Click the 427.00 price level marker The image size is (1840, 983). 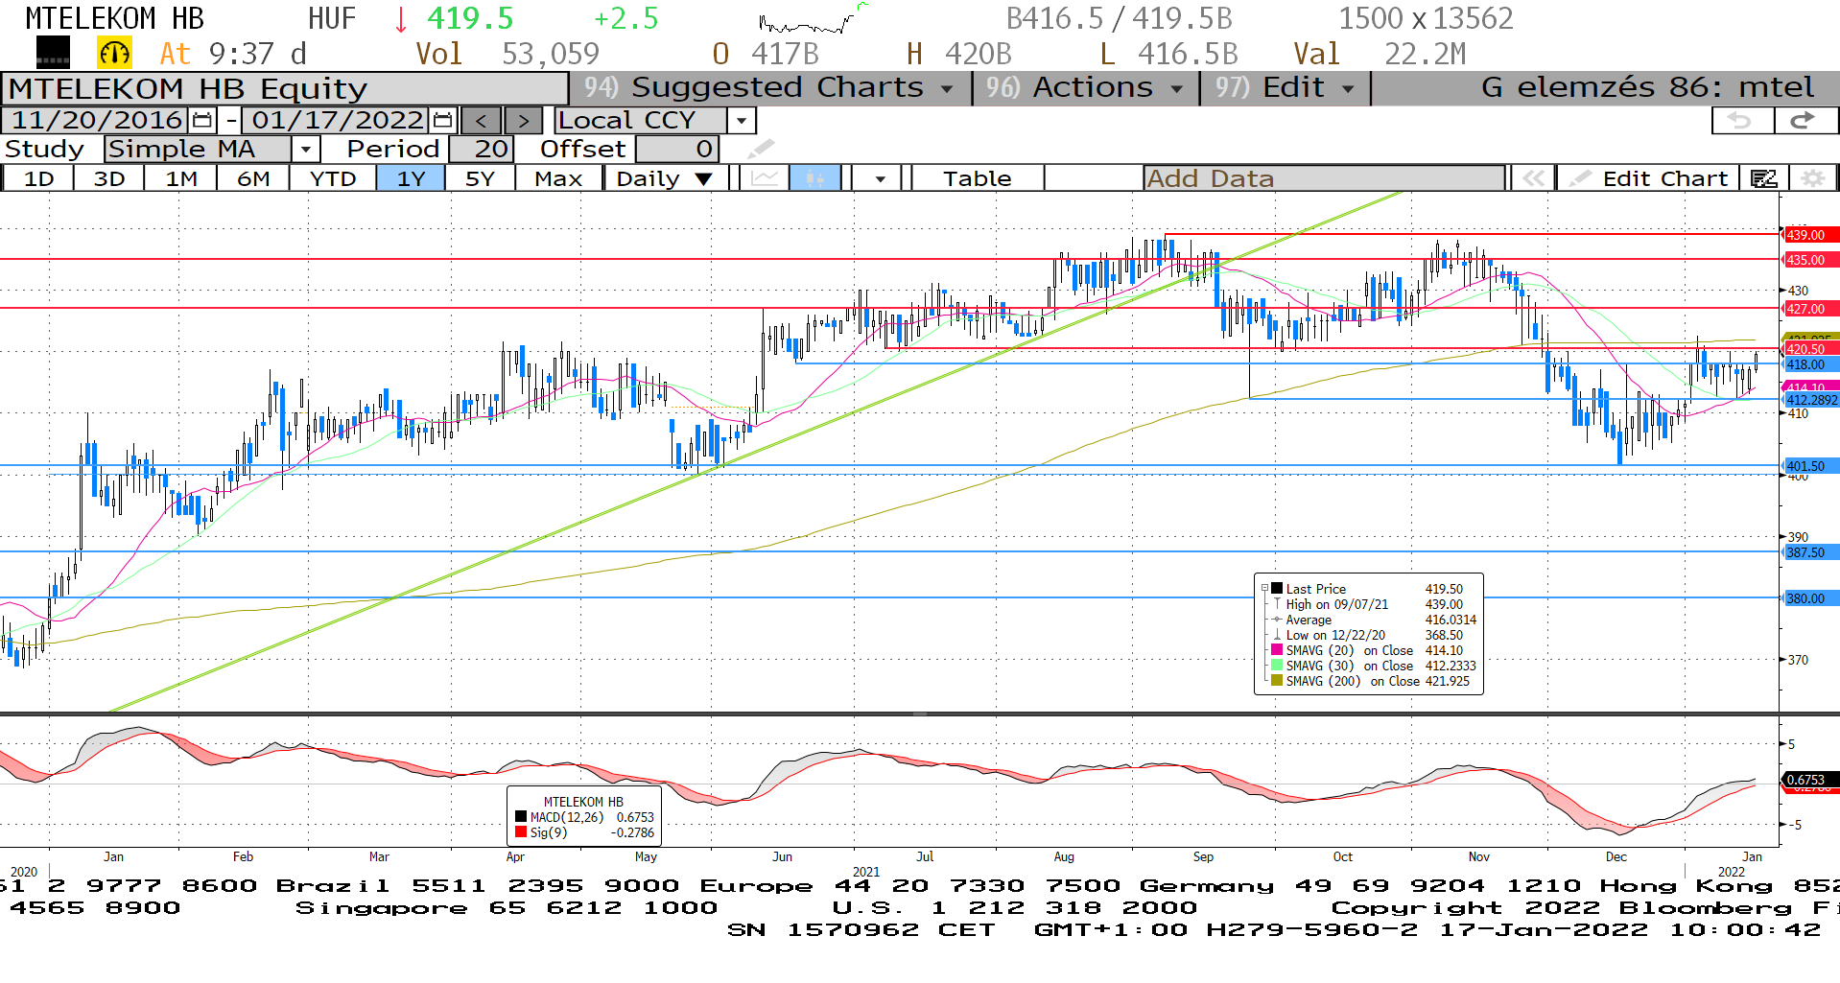(1809, 309)
